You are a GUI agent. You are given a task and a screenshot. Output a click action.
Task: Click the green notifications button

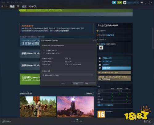click(120, 2)
